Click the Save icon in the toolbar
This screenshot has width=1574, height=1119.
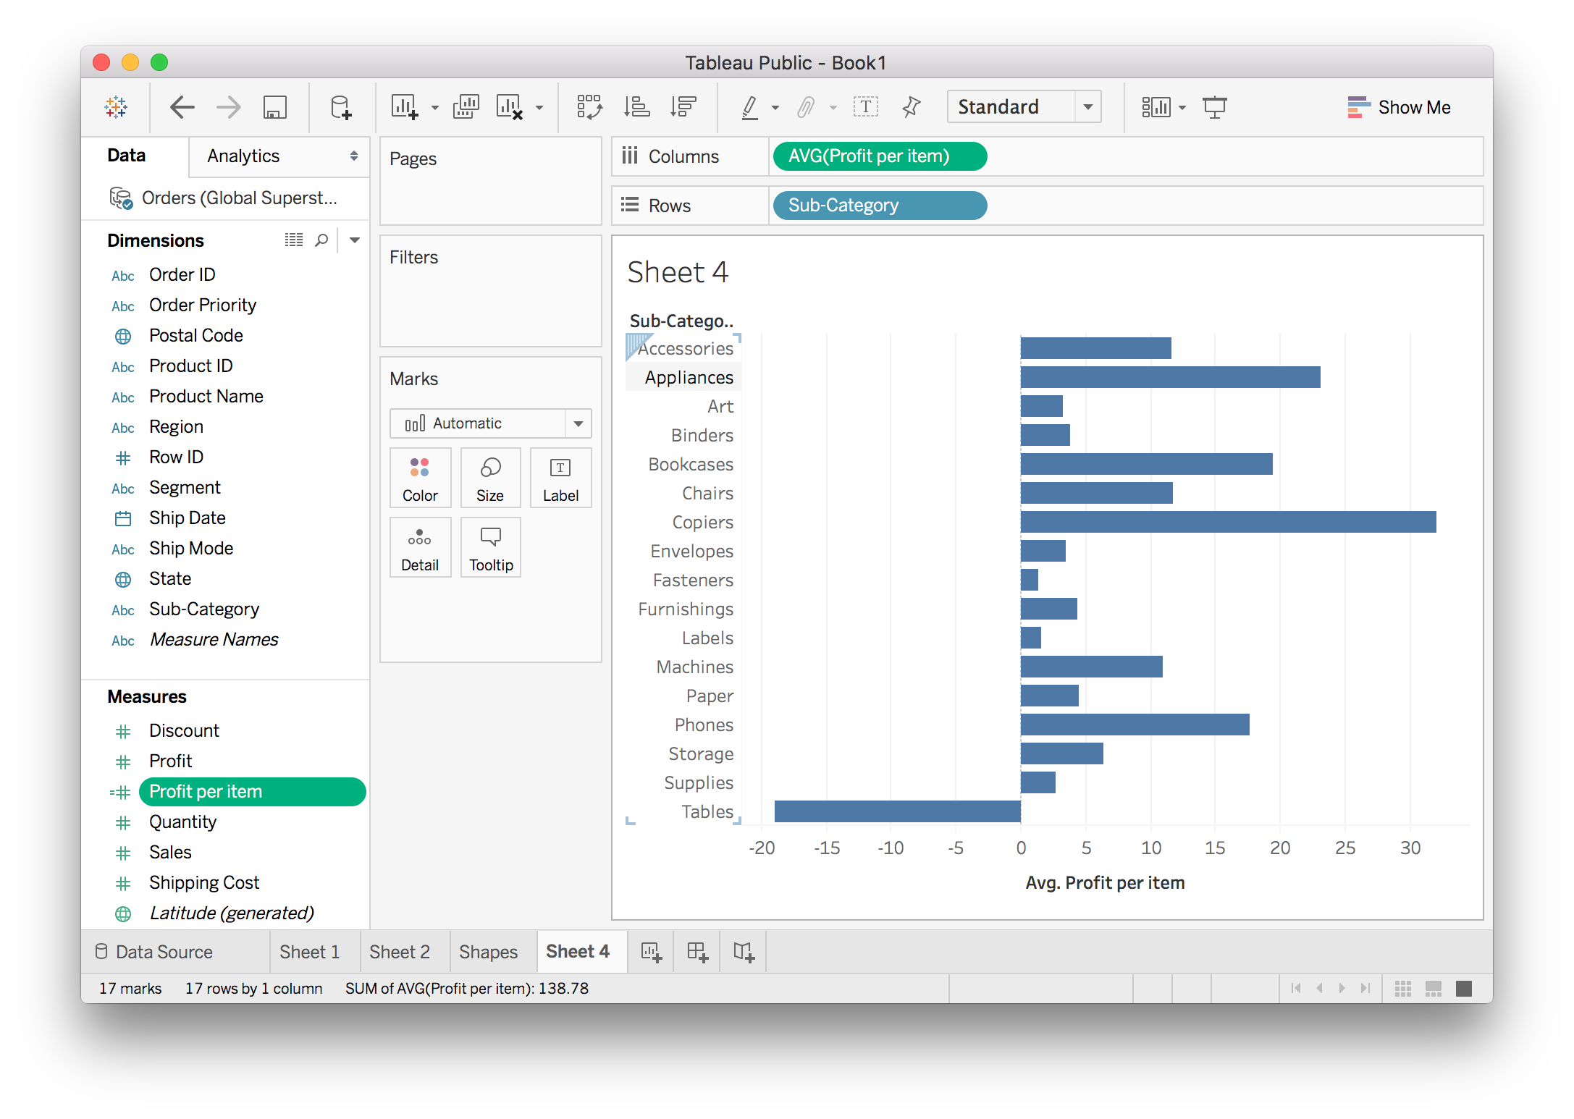coord(274,107)
